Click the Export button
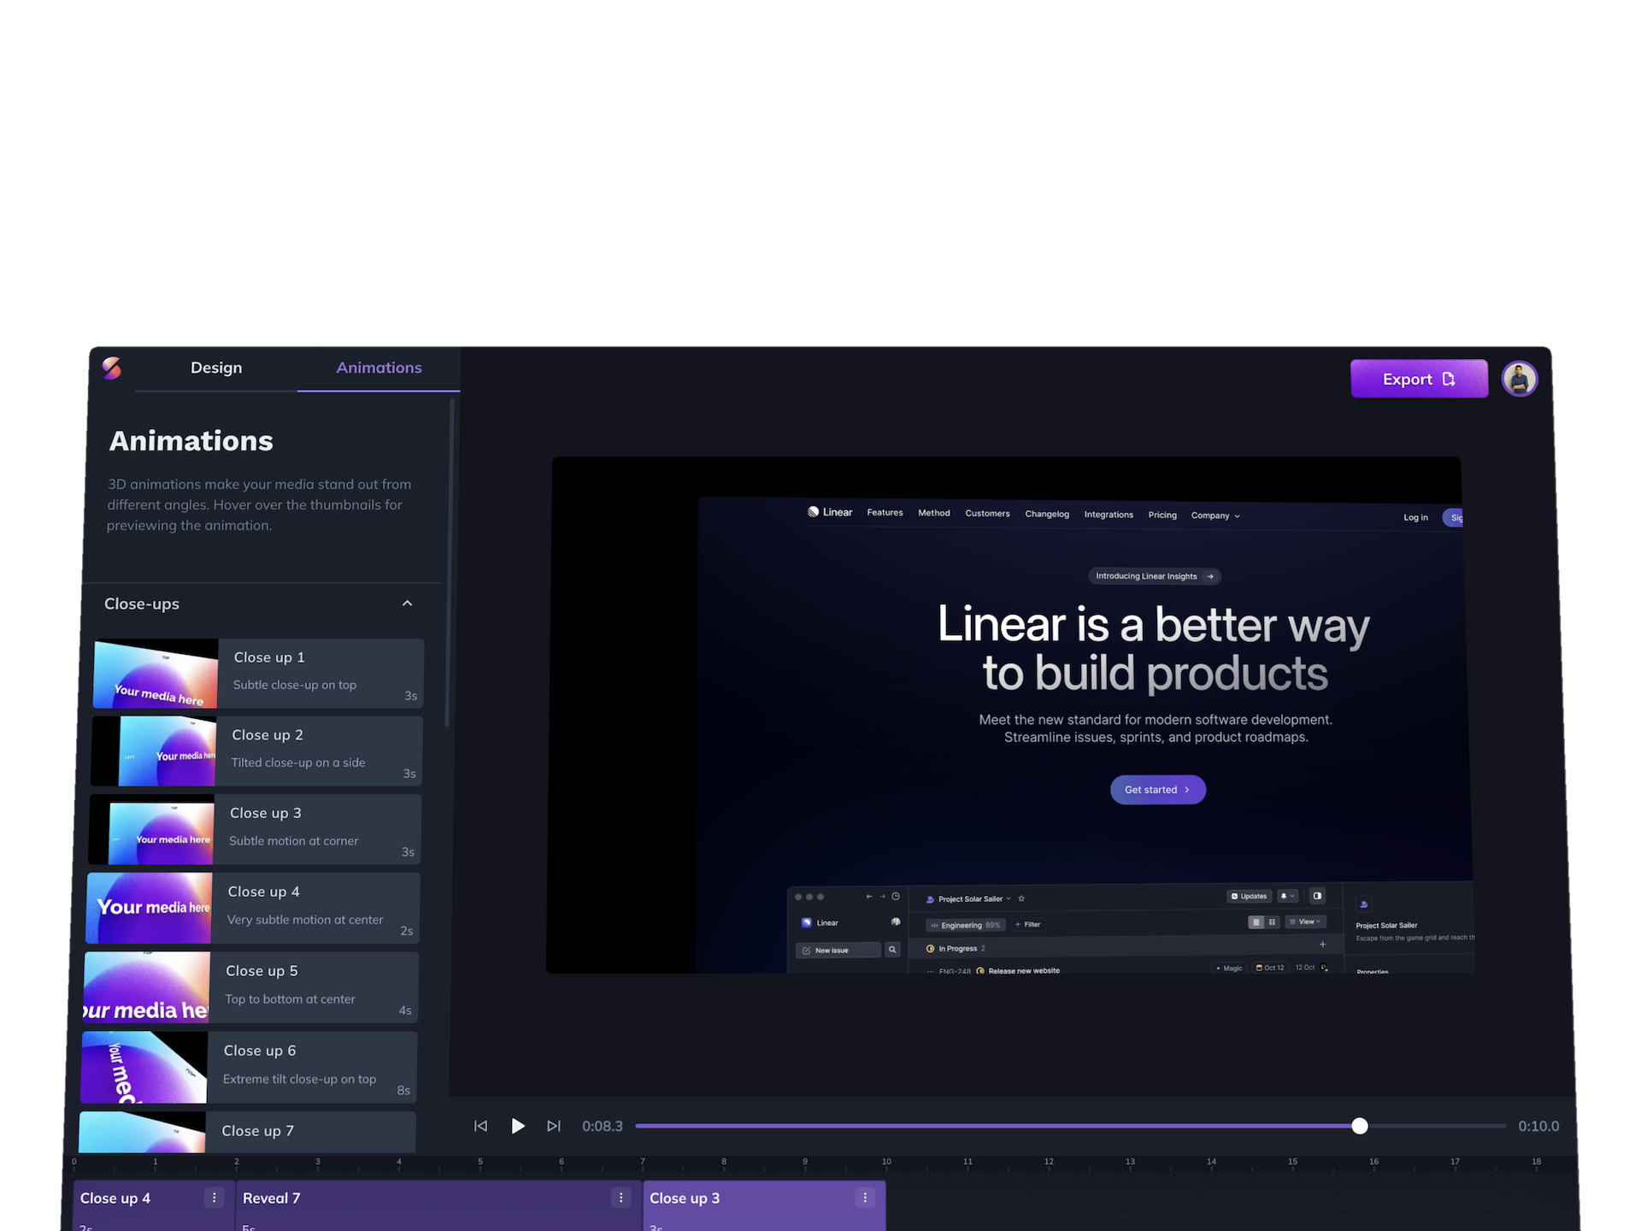Screen dimensions: 1641x1231 pos(1418,379)
